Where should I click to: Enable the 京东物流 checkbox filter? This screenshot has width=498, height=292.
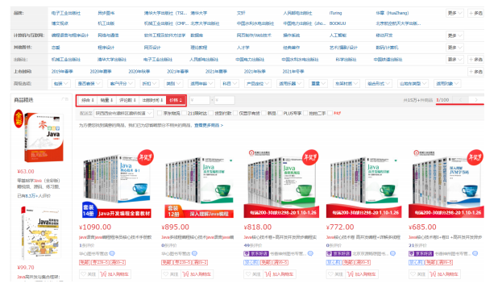[x=160, y=113]
